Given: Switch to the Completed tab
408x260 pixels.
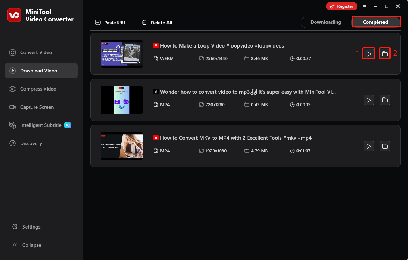Looking at the screenshot, I should [376, 22].
